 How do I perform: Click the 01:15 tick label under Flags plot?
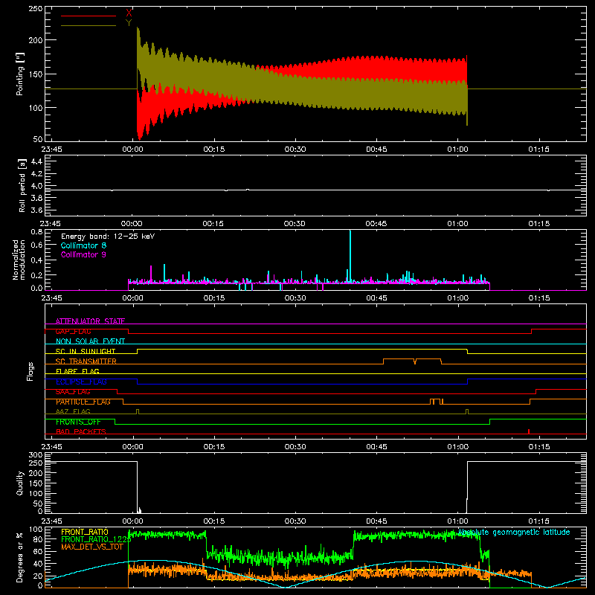pos(538,447)
